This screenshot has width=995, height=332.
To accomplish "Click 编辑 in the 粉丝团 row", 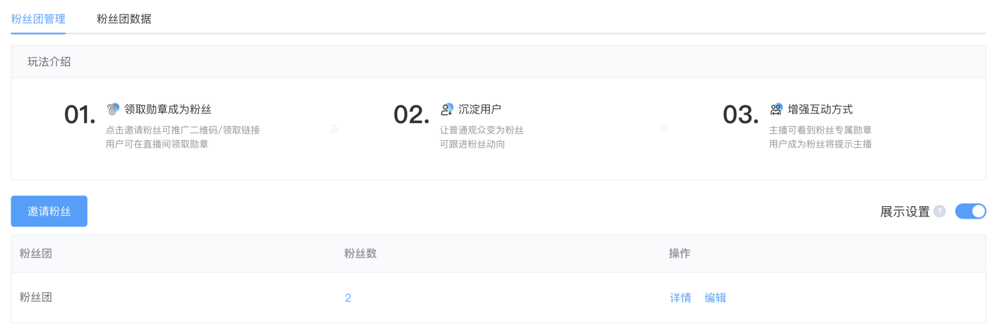I will [716, 298].
